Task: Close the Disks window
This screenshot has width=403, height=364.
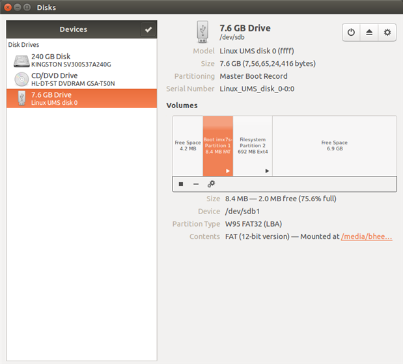Action: tap(8, 8)
